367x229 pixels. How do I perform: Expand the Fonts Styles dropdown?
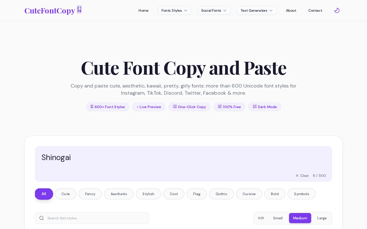175,10
